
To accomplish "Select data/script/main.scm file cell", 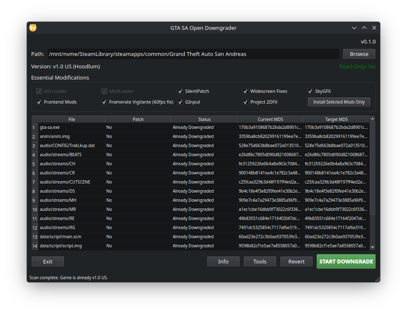I will coord(71,237).
